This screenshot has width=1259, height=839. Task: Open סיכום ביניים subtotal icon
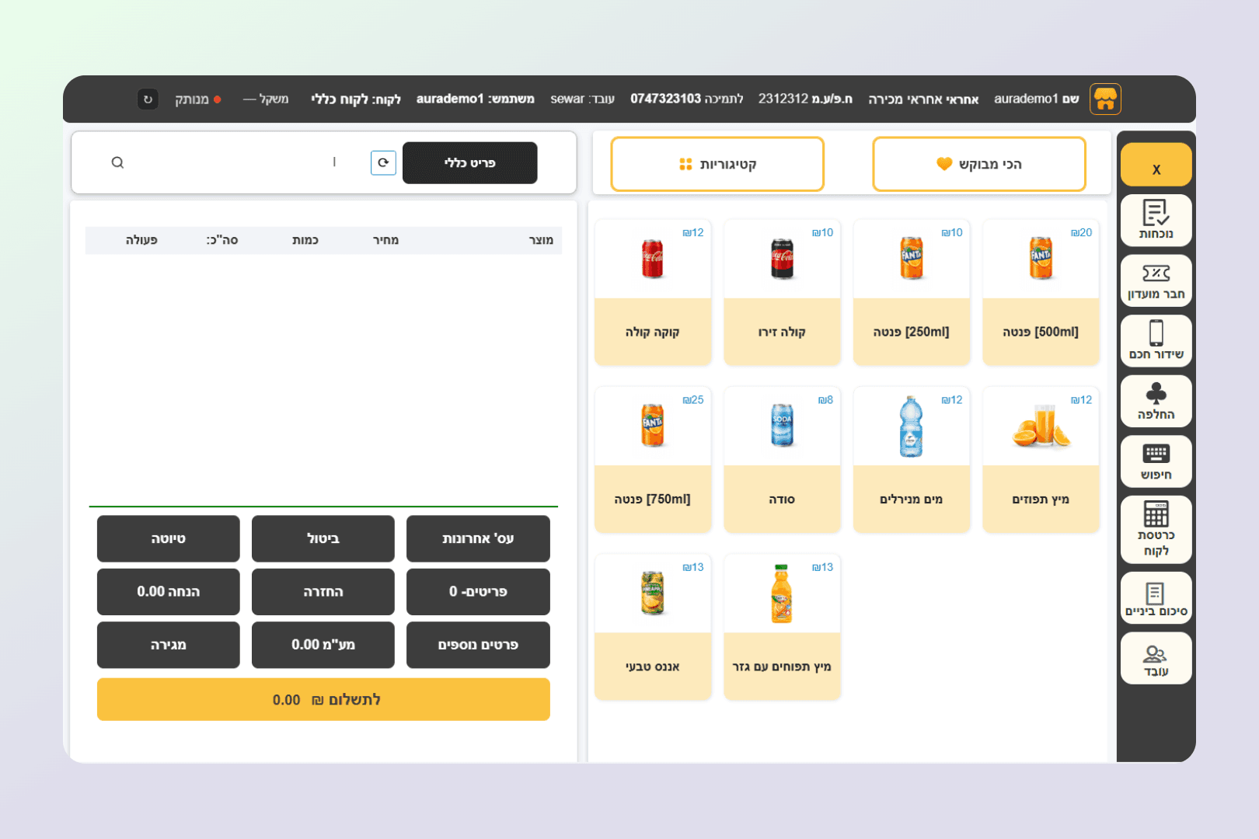point(1156,597)
